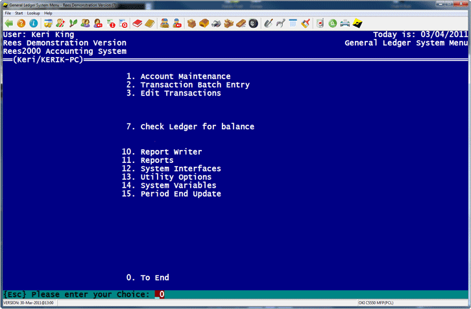Click the orange question mark help icon

21,23
